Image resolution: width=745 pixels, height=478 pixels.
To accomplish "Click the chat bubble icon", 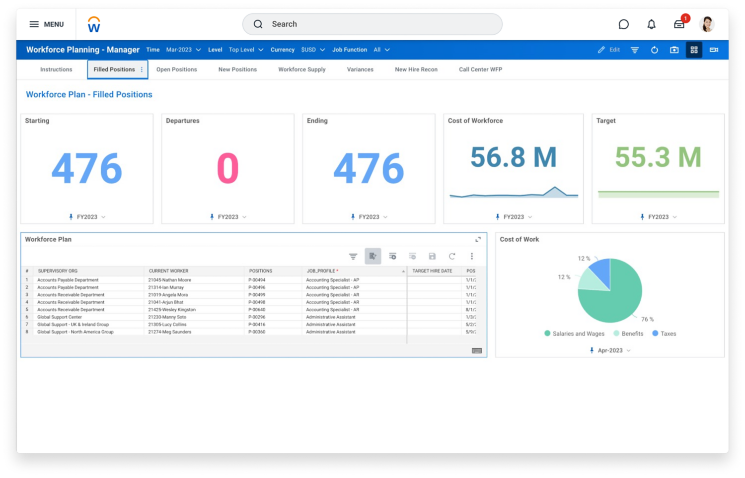I will [x=623, y=24].
